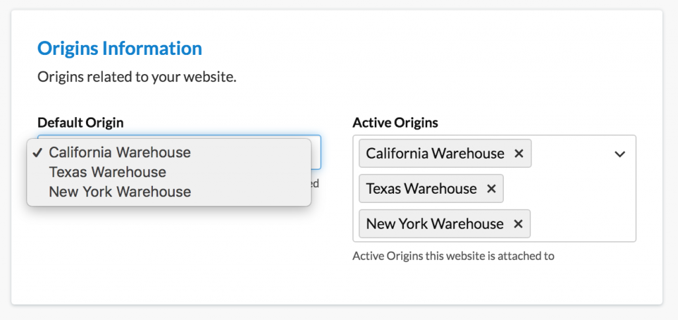Click the Origins Information heading
678x320 pixels.
pos(119,48)
